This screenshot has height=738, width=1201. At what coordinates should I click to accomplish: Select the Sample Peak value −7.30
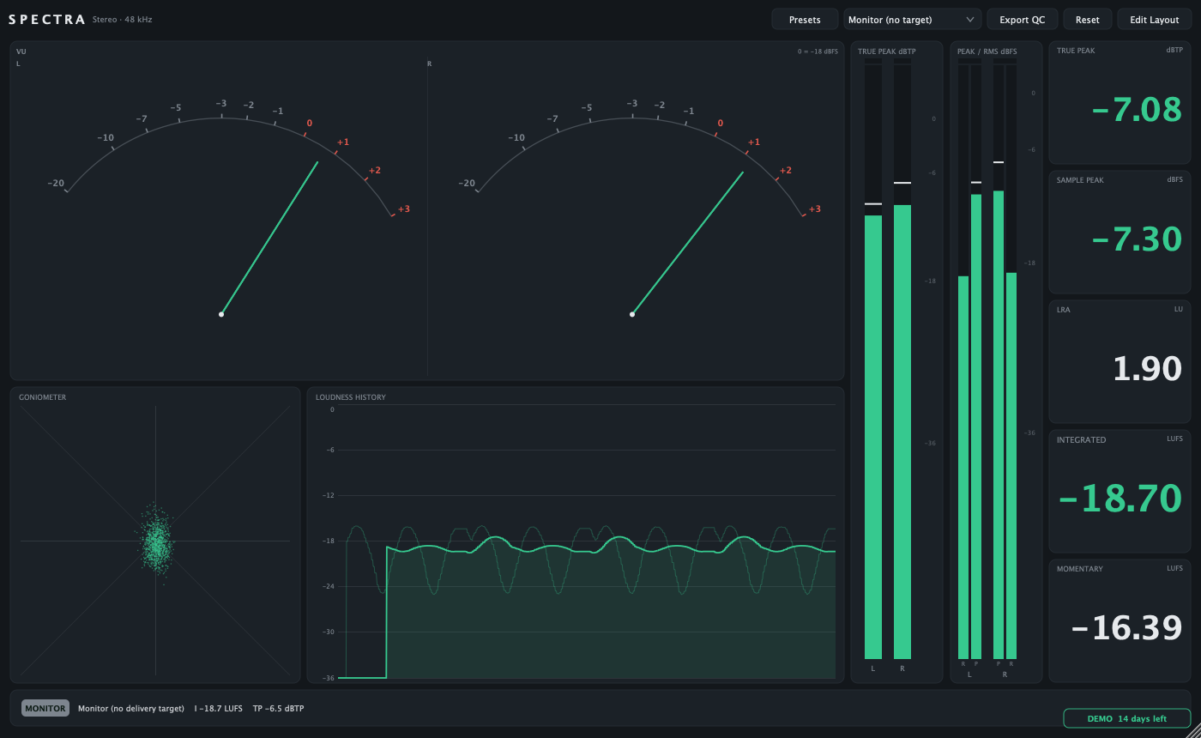(1137, 239)
